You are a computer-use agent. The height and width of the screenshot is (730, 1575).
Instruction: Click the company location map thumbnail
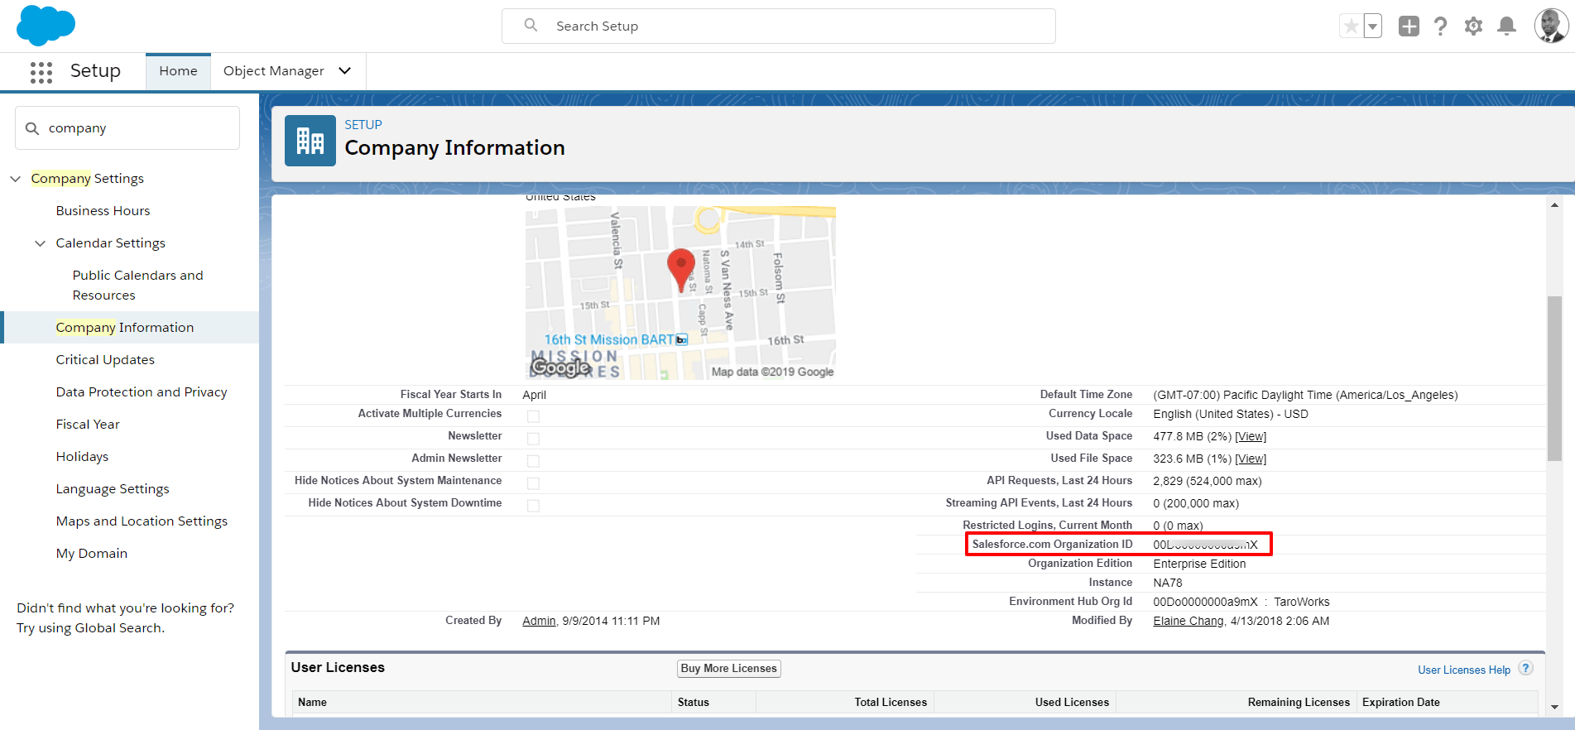pos(680,292)
